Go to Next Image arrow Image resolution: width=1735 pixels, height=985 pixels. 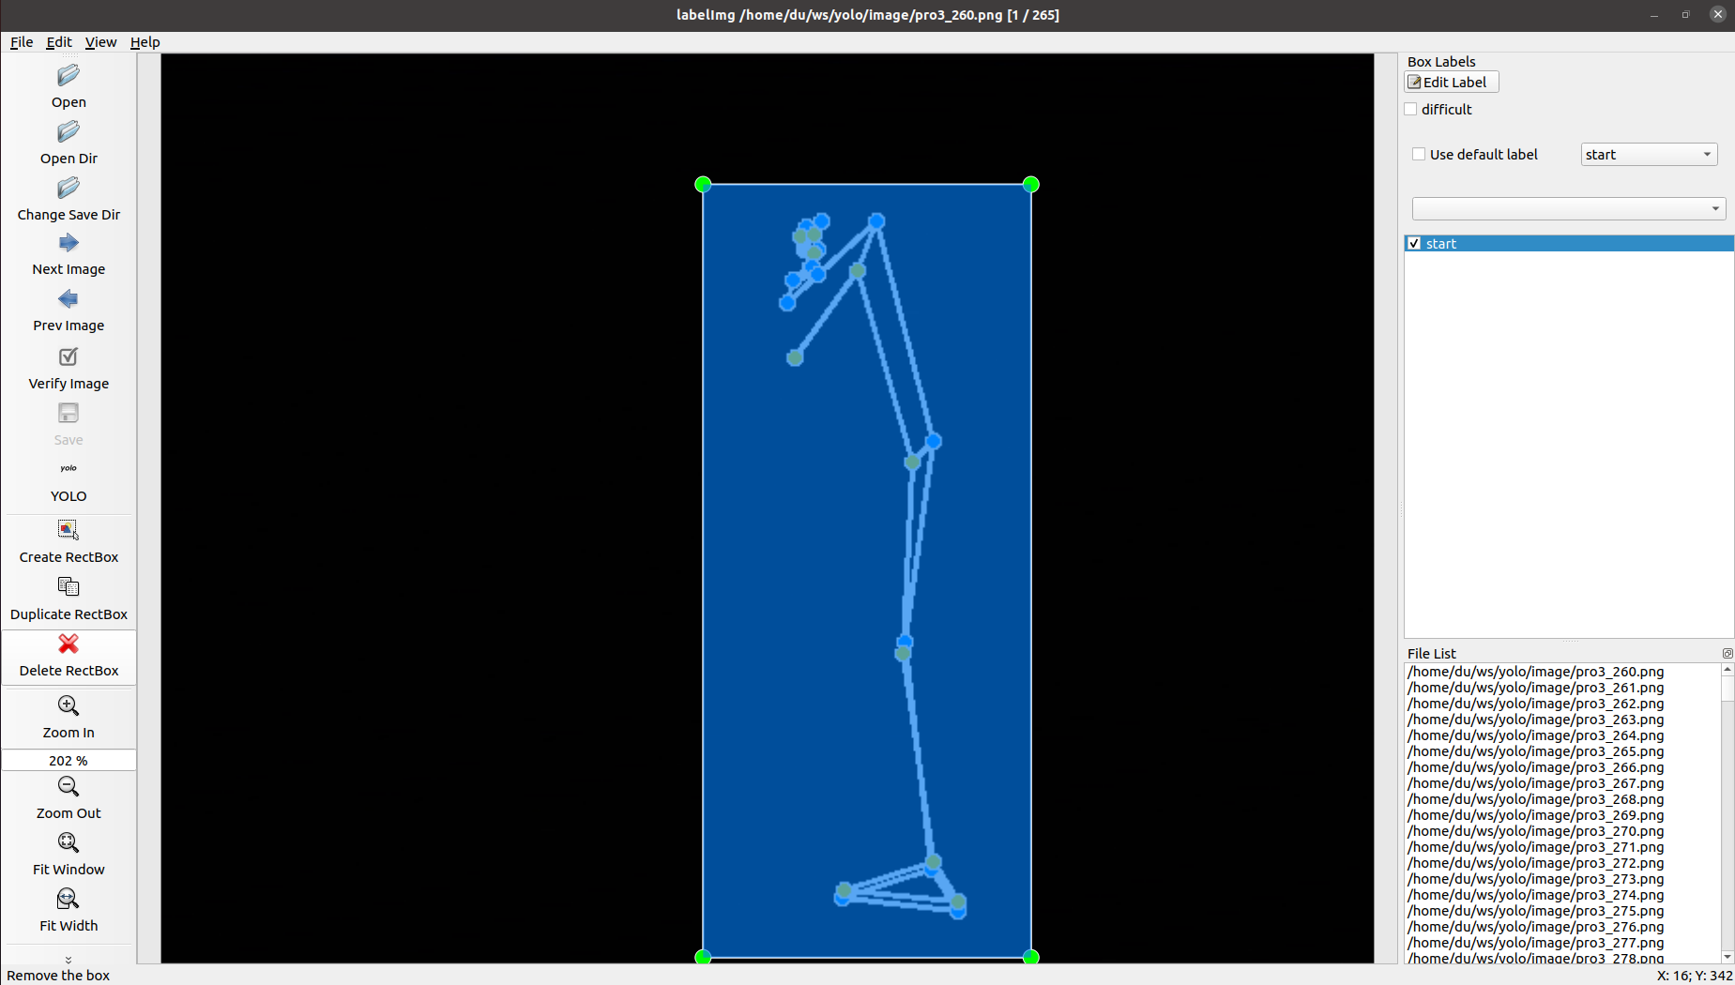pyautogui.click(x=68, y=244)
